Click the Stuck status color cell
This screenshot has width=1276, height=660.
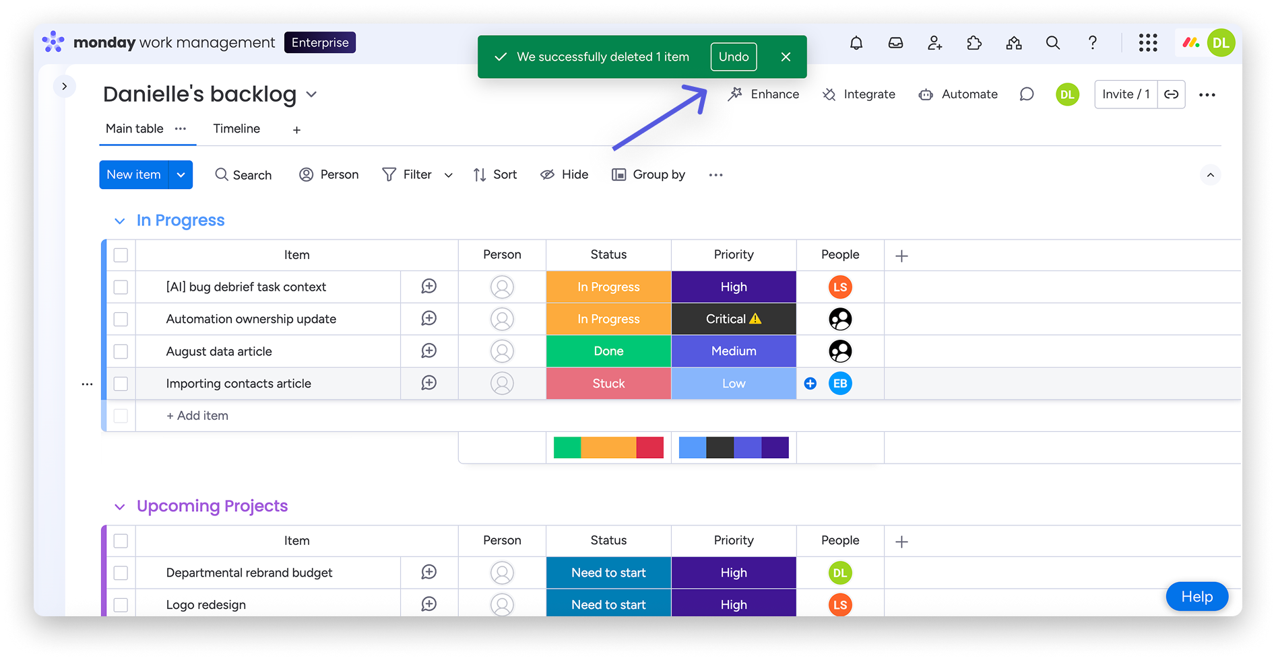[x=608, y=383]
